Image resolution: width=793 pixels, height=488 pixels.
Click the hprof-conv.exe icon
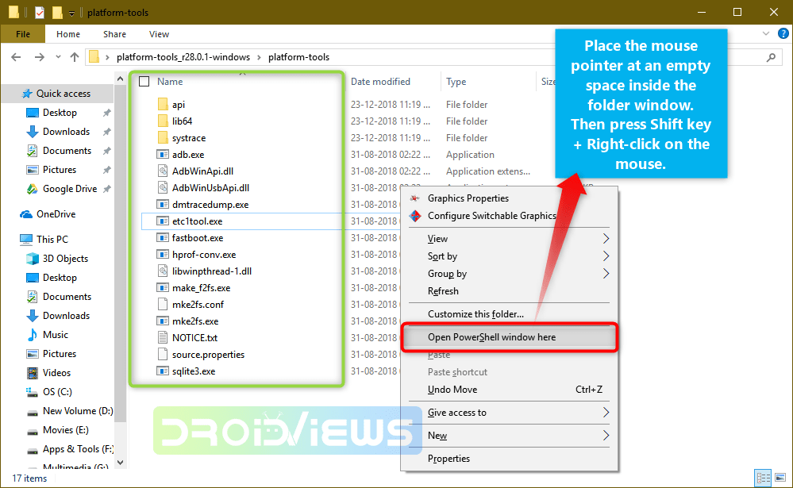[163, 255]
